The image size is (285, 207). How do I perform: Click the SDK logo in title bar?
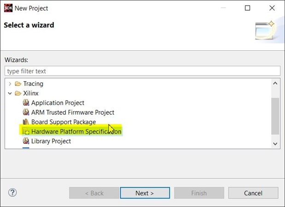[8, 8]
